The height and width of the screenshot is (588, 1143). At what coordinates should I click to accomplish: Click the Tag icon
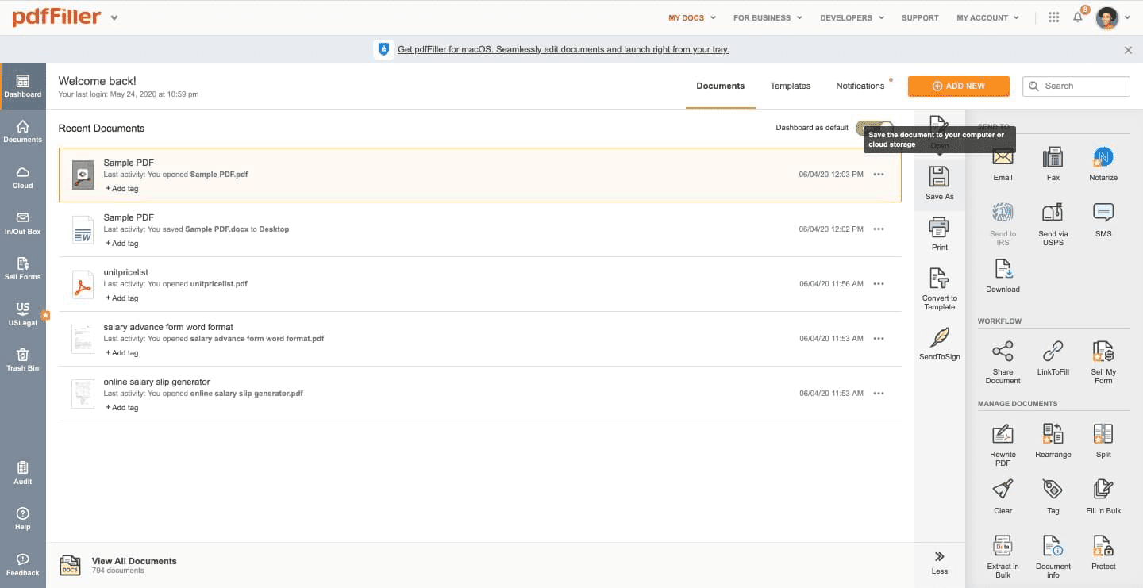[1053, 490]
